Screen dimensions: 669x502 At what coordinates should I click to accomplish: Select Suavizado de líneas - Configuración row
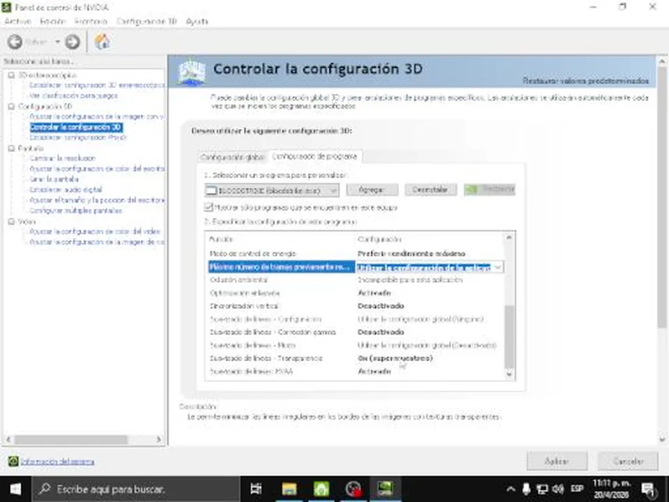355,319
